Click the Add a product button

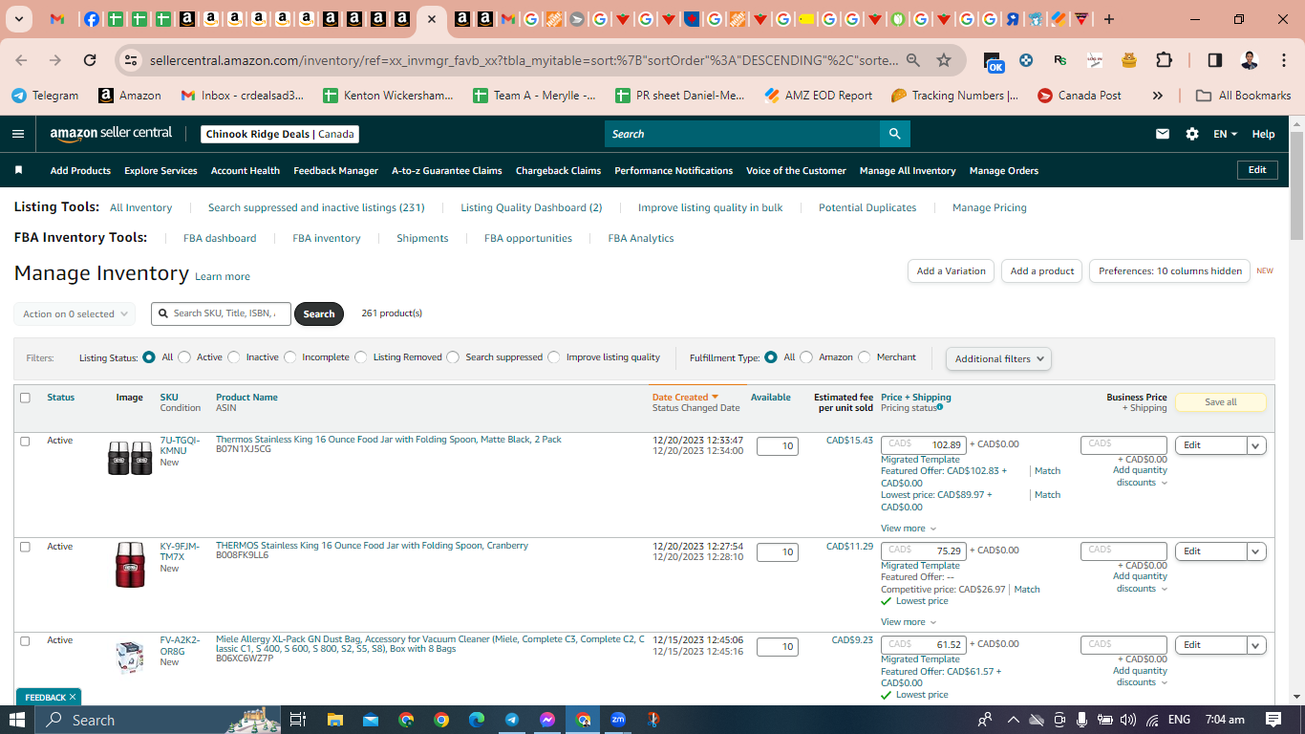1042,271
